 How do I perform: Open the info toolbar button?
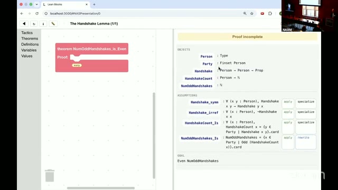[x=43, y=24]
